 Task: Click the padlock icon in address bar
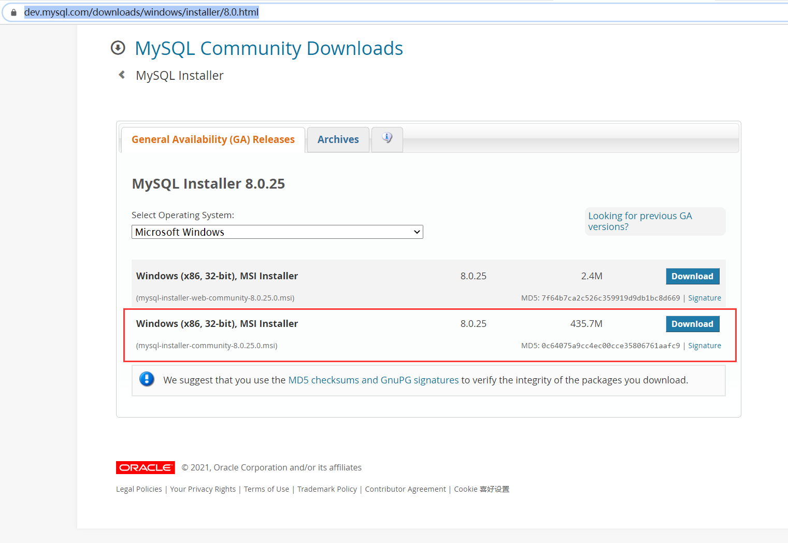14,12
